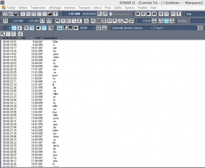Create a new project file
This screenshot has height=168, width=205.
coord(5,14)
